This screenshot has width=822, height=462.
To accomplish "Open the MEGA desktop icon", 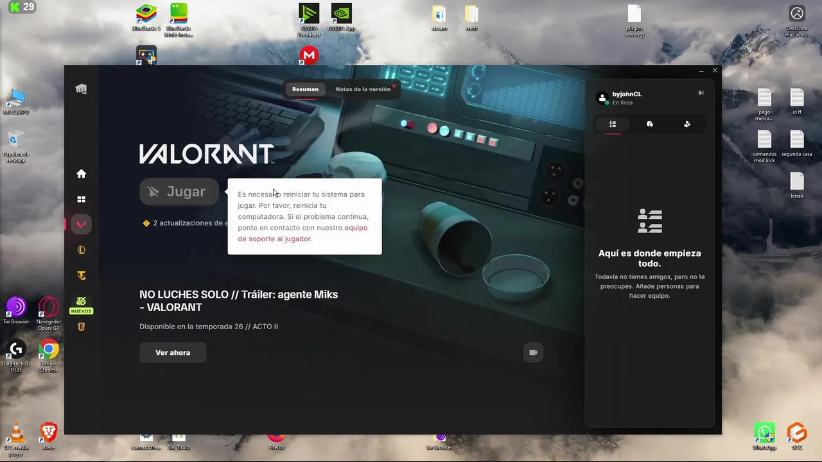I will [309, 56].
